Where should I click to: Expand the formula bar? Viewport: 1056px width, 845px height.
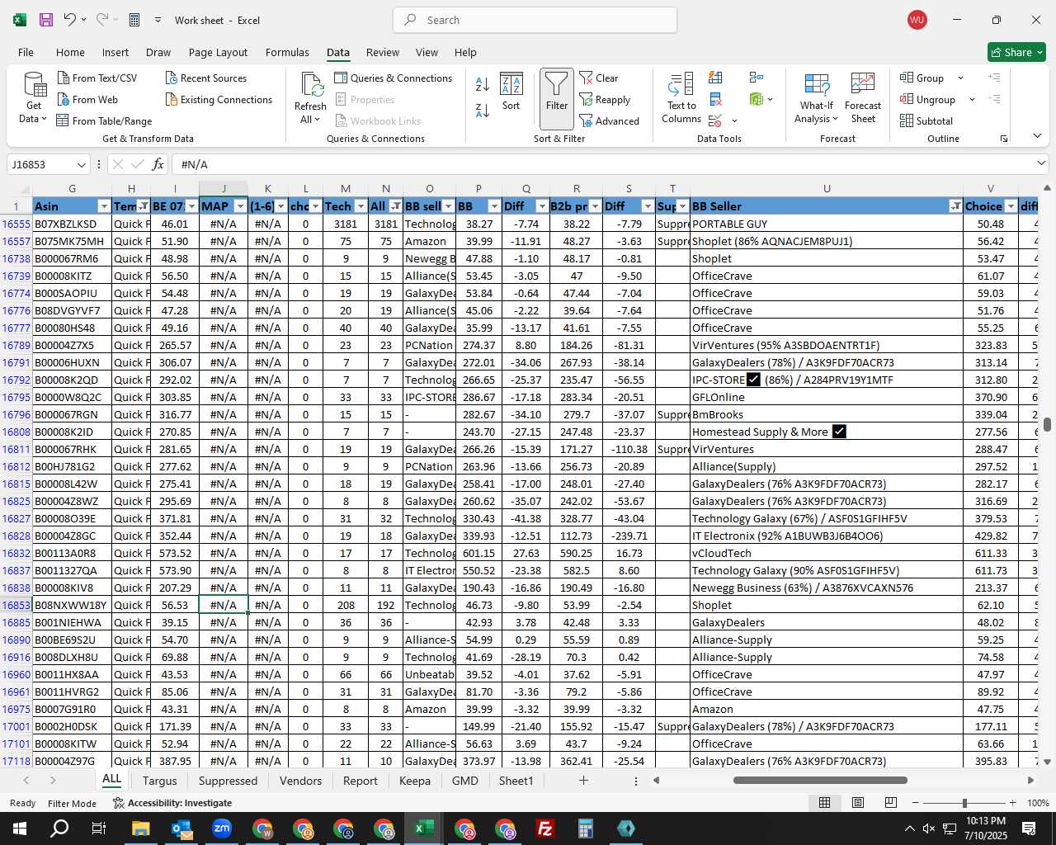[1042, 163]
